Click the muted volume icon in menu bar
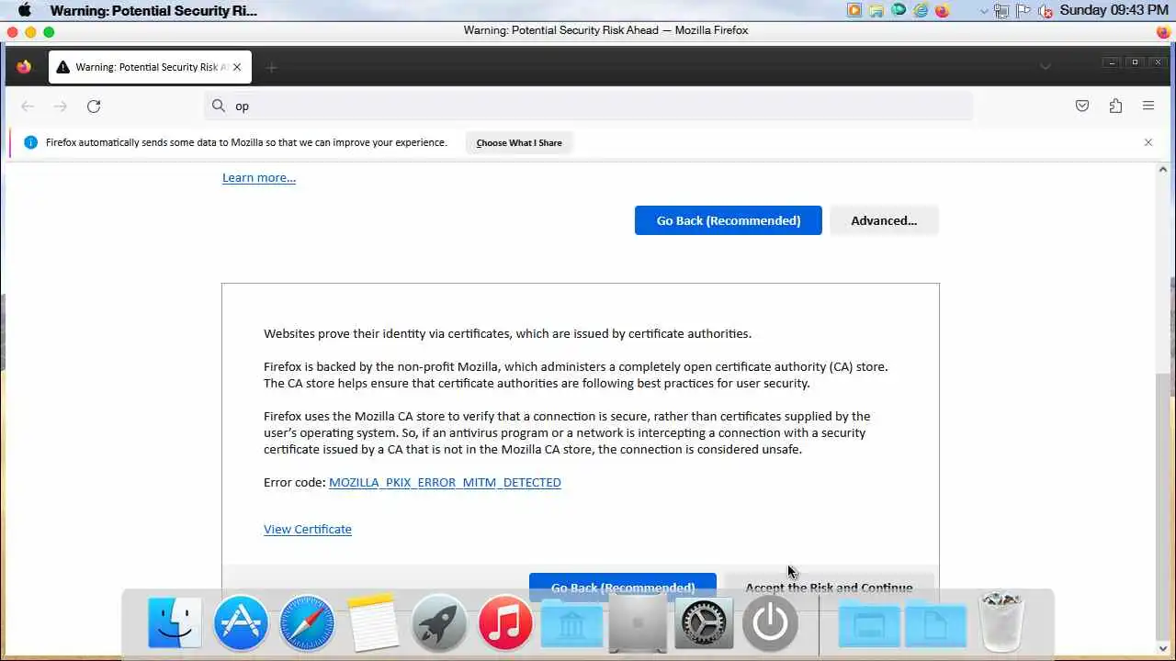Image resolution: width=1176 pixels, height=661 pixels. [x=1046, y=11]
